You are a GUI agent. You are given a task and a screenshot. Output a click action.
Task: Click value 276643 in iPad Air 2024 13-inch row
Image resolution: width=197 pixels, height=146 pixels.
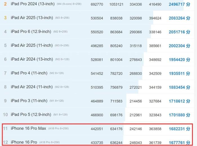coord(136,60)
